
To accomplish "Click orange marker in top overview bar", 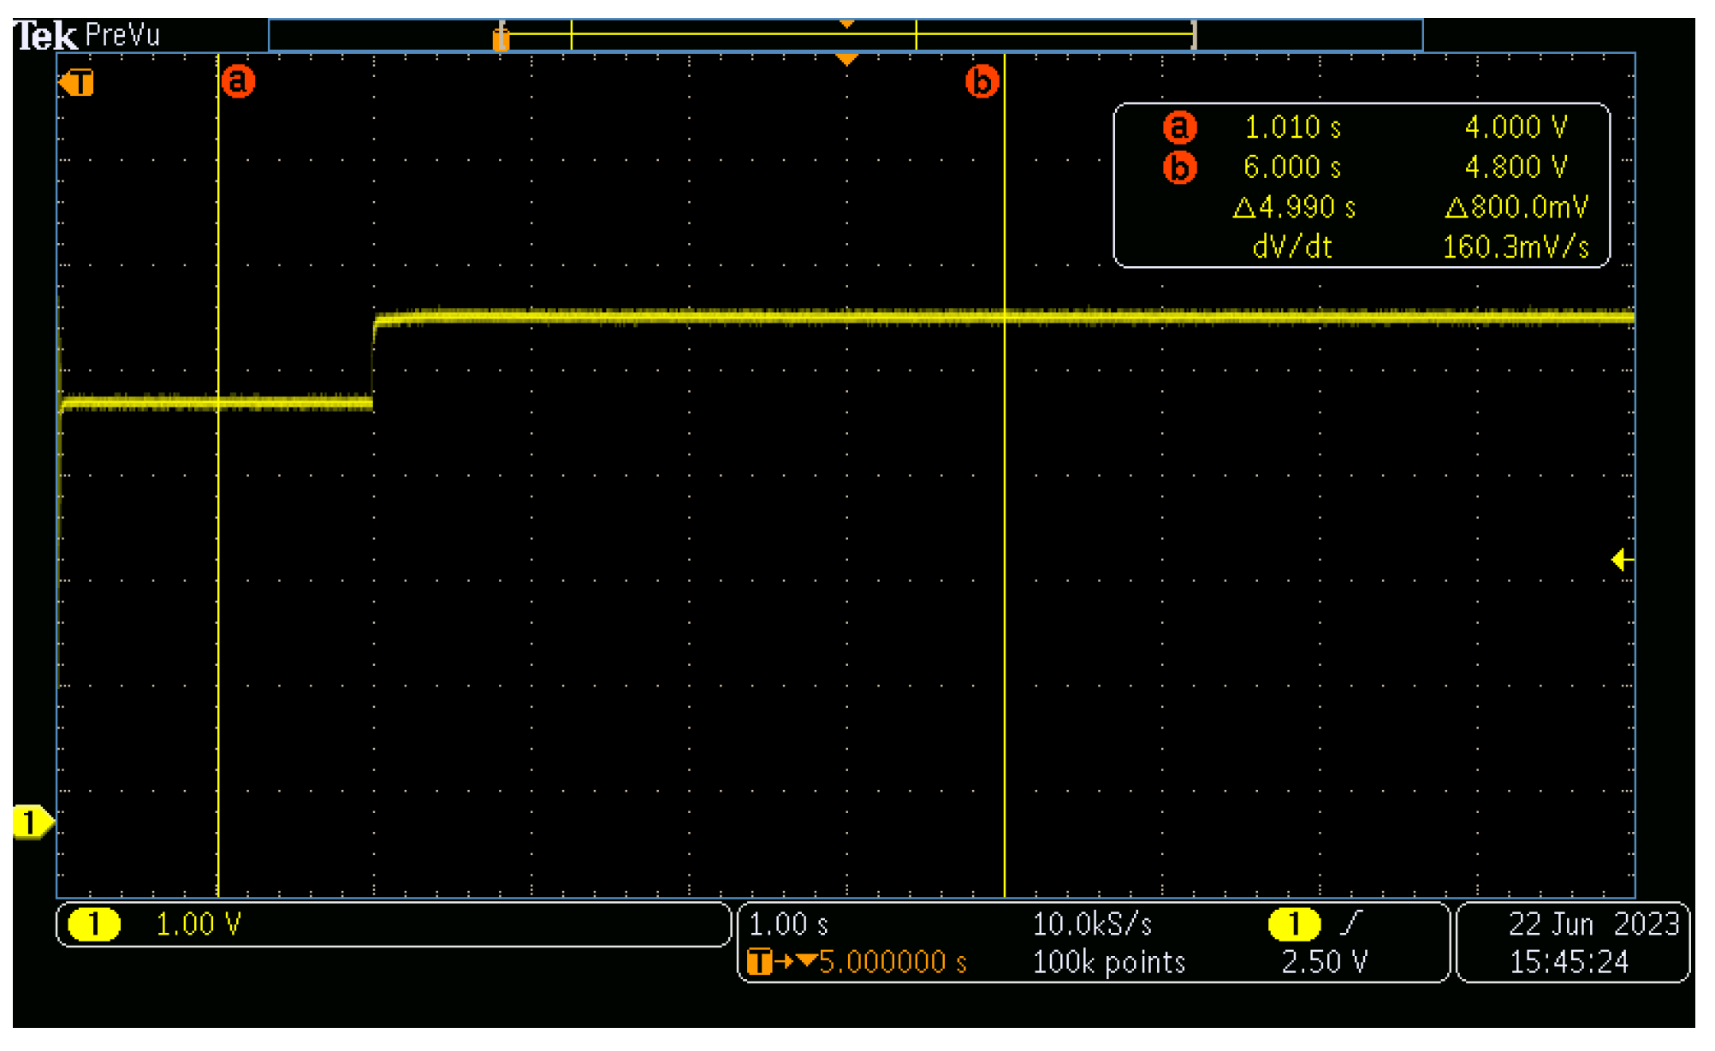I will 501,39.
